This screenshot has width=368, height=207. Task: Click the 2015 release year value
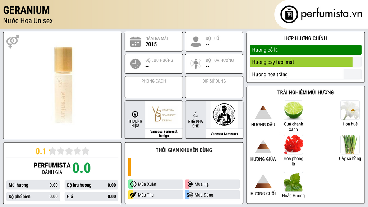coord(151,44)
